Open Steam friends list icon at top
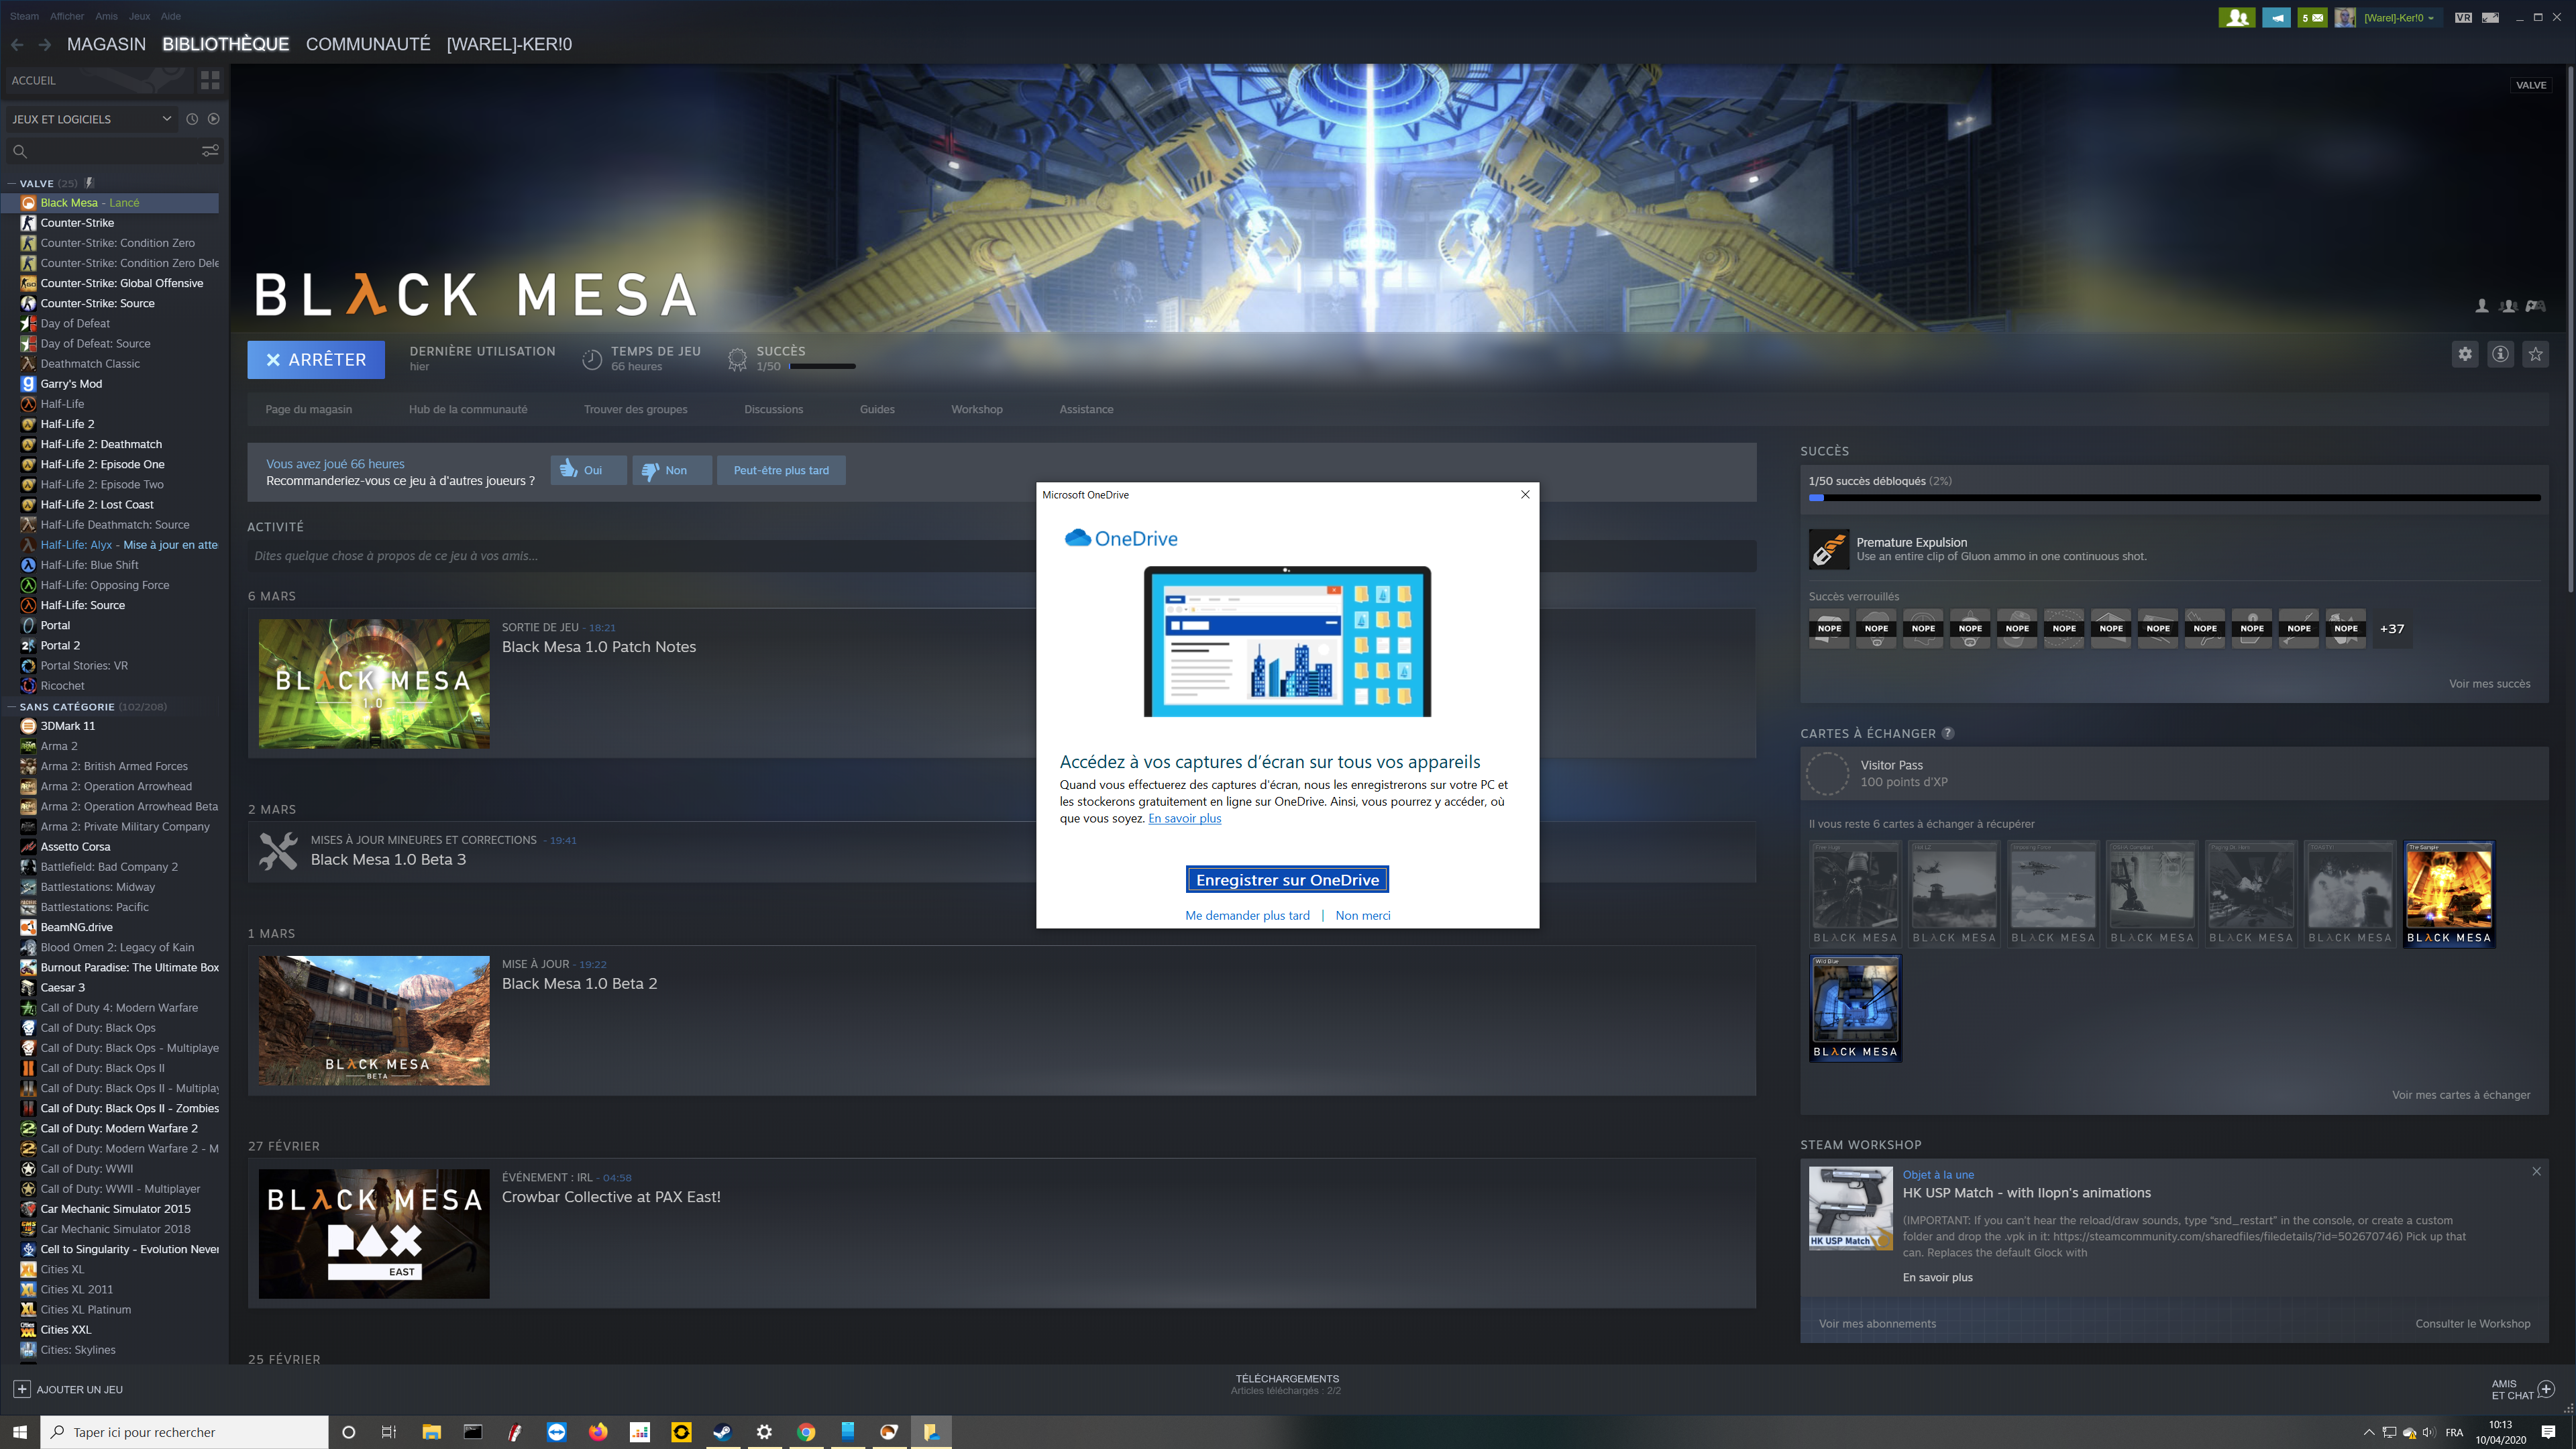This screenshot has height=1449, width=2576. click(2236, 17)
